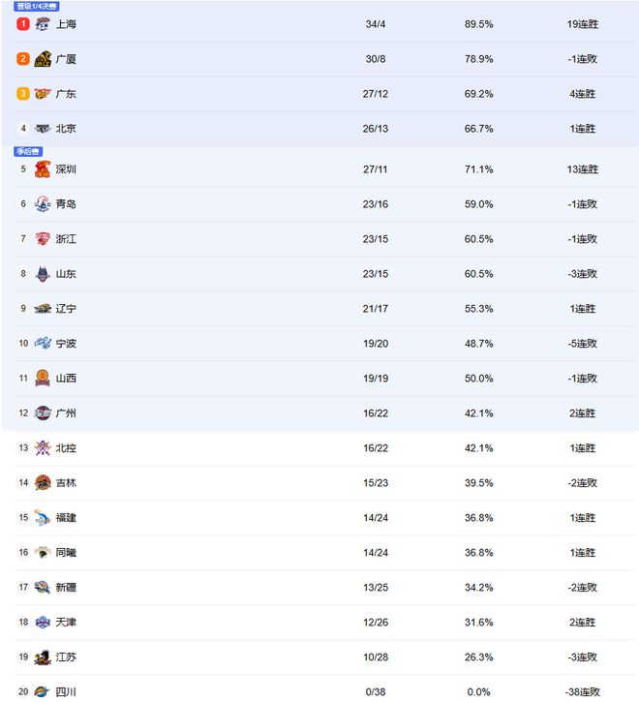
Task: Click 天津's 12/26 win-loss record
Action: click(375, 623)
